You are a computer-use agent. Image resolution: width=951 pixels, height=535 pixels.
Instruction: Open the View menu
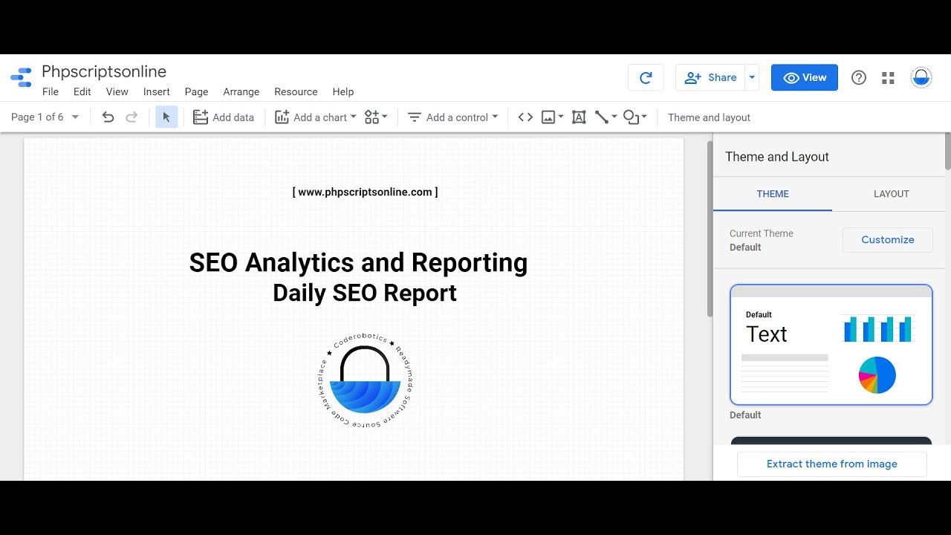coord(117,91)
